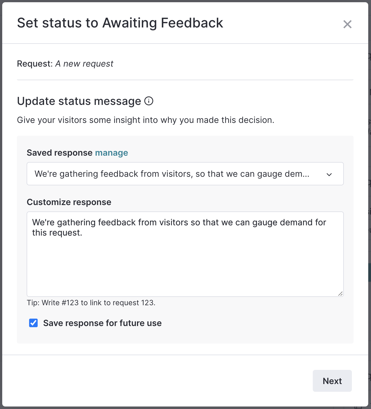371x409 pixels.
Task: Toggle the Save response for future use checkbox
Action: coord(34,323)
